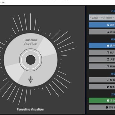Image resolution: width=115 pixels, height=115 pixels.
Task: Open picture settings with the 图片 icon
Action: click(108, 52)
